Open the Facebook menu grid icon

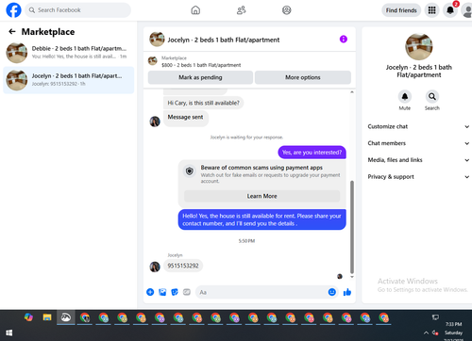click(x=431, y=10)
